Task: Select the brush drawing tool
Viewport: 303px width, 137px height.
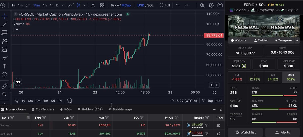Action: tap(4, 58)
